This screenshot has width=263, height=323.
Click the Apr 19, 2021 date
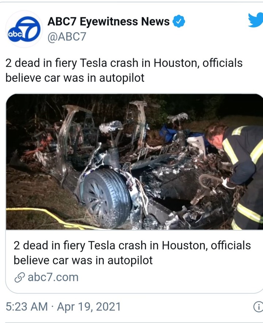tap(89, 307)
